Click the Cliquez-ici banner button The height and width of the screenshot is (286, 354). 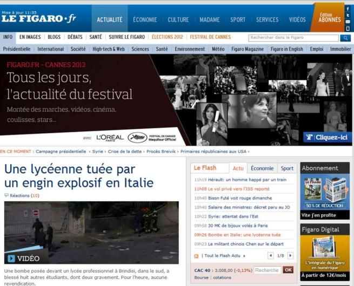point(328,137)
